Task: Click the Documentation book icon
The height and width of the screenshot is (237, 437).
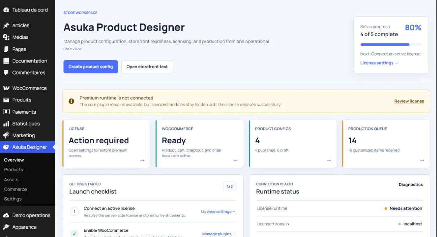Action: click(x=6, y=61)
